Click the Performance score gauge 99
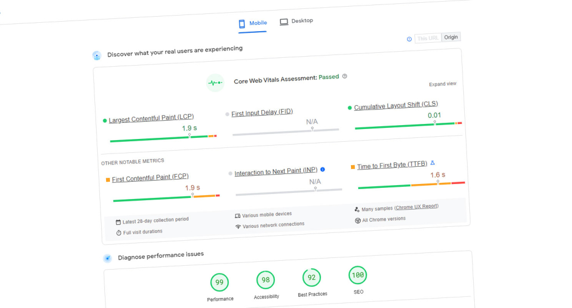The width and height of the screenshot is (572, 308). click(x=219, y=282)
